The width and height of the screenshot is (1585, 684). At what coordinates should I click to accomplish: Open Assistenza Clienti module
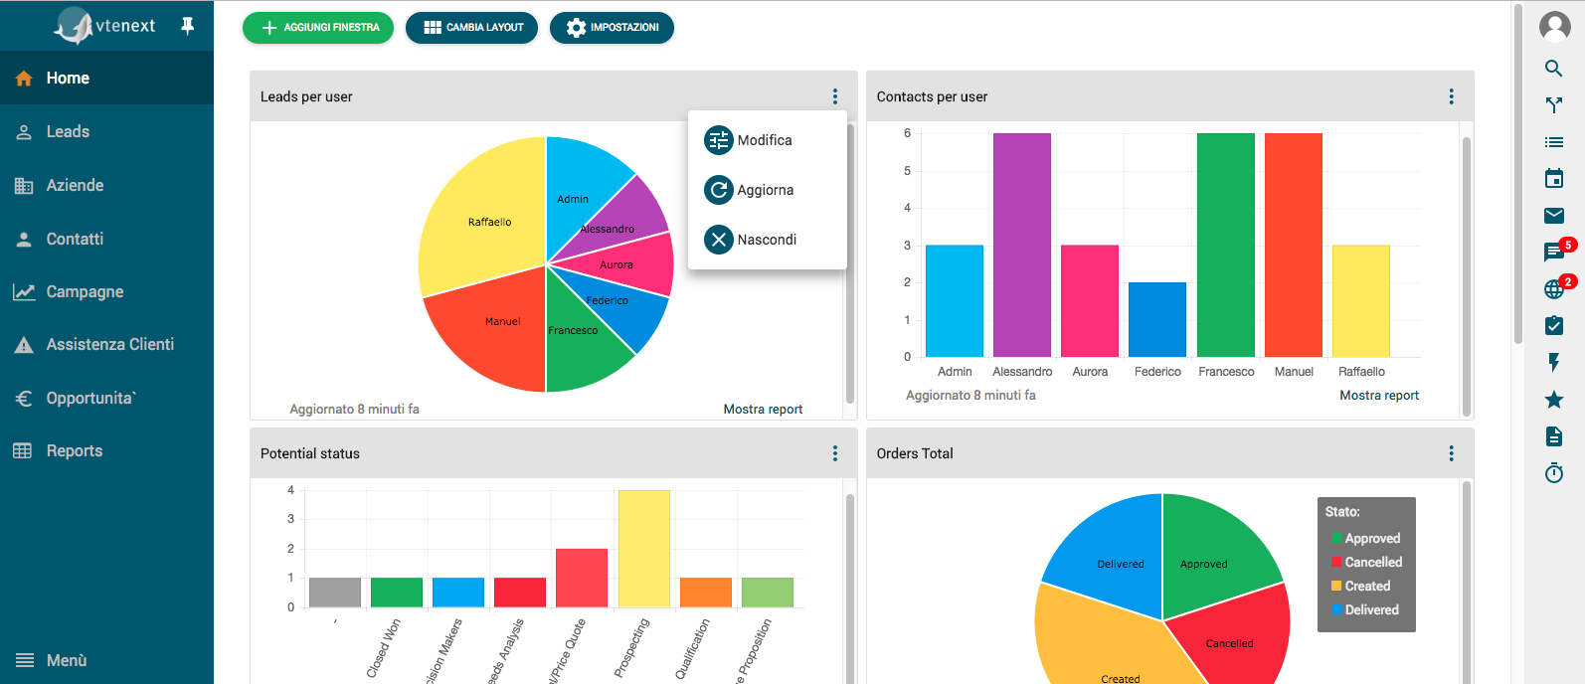pos(106,344)
